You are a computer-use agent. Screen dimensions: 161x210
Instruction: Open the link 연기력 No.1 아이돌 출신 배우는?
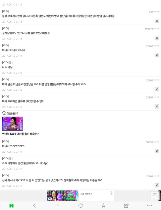(x=20, y=134)
